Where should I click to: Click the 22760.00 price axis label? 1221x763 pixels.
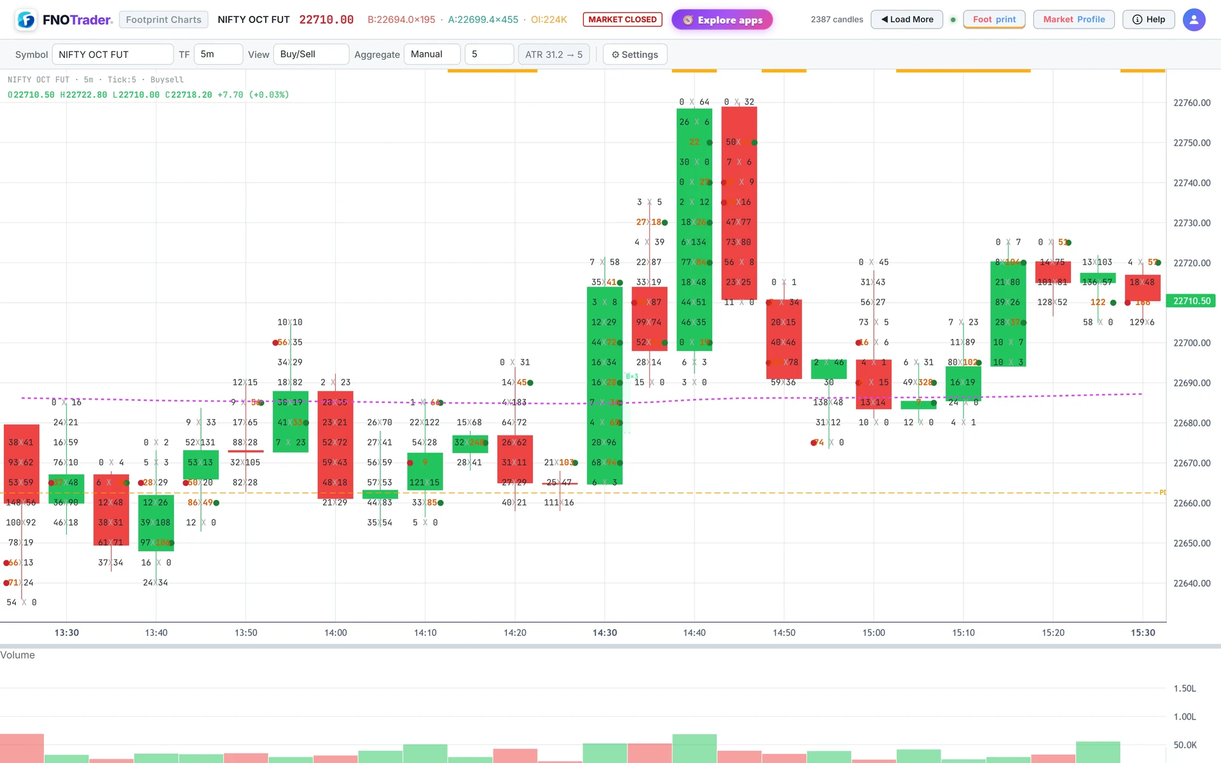click(1192, 103)
